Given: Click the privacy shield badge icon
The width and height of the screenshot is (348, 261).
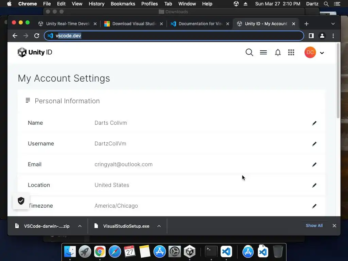Looking at the screenshot, I should (21, 201).
